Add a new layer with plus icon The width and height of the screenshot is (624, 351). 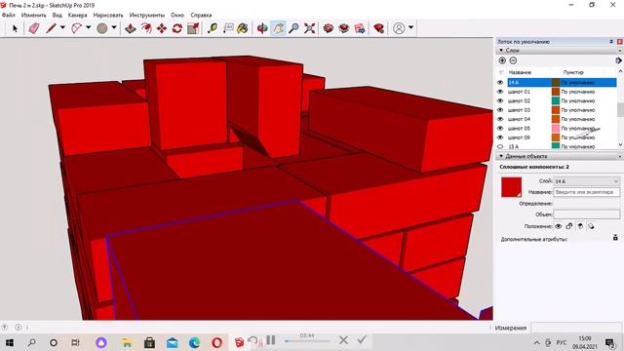pyautogui.click(x=502, y=60)
